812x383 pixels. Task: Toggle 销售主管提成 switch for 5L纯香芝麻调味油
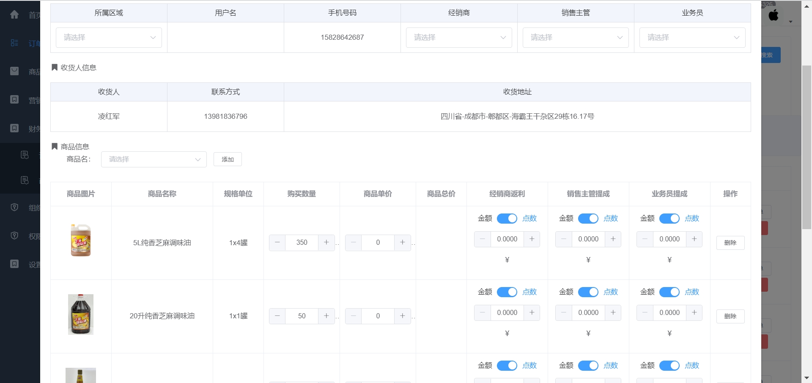(588, 219)
